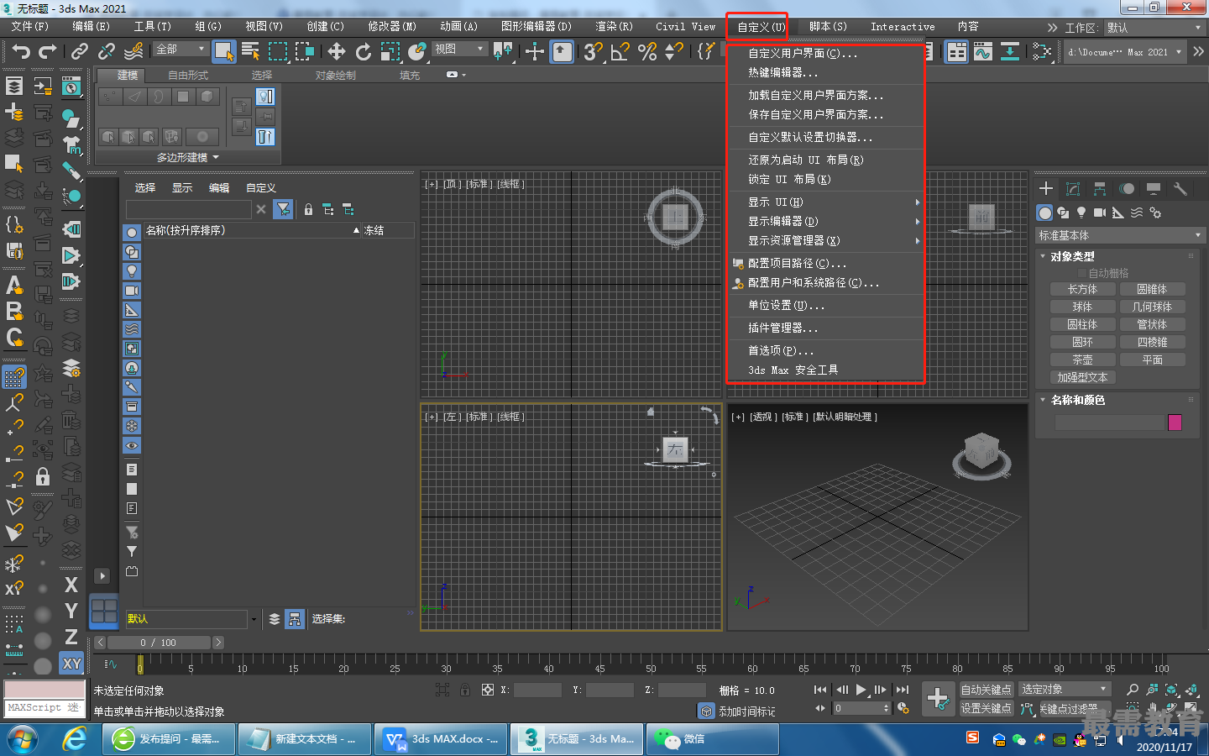1209x756 pixels.
Task: Select the Shapes category icon
Action: (1063, 213)
